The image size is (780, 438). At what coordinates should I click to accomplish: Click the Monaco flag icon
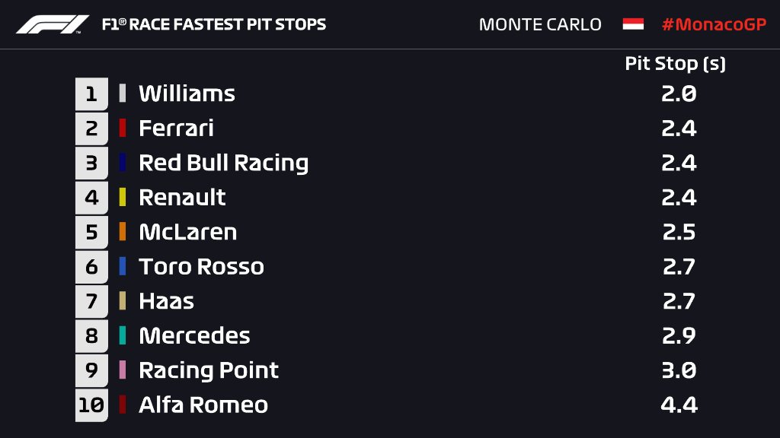click(x=632, y=24)
